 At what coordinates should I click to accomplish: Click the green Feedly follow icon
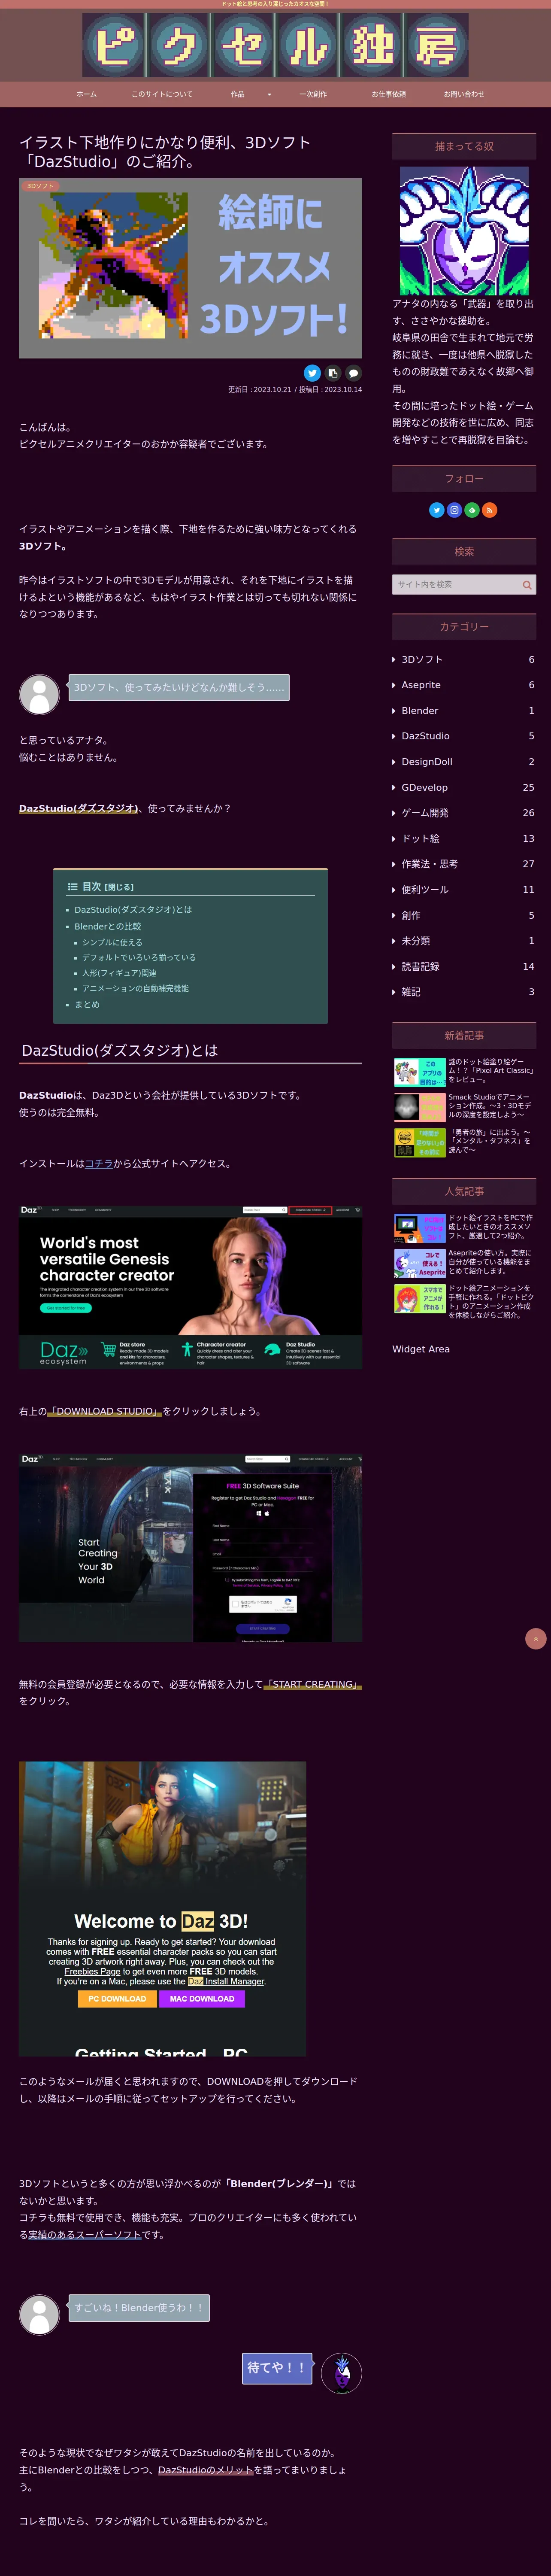click(472, 510)
